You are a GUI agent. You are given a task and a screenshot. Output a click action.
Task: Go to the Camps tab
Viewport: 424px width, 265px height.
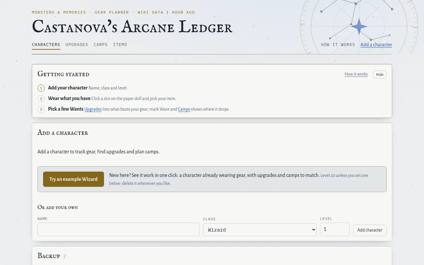(x=101, y=45)
